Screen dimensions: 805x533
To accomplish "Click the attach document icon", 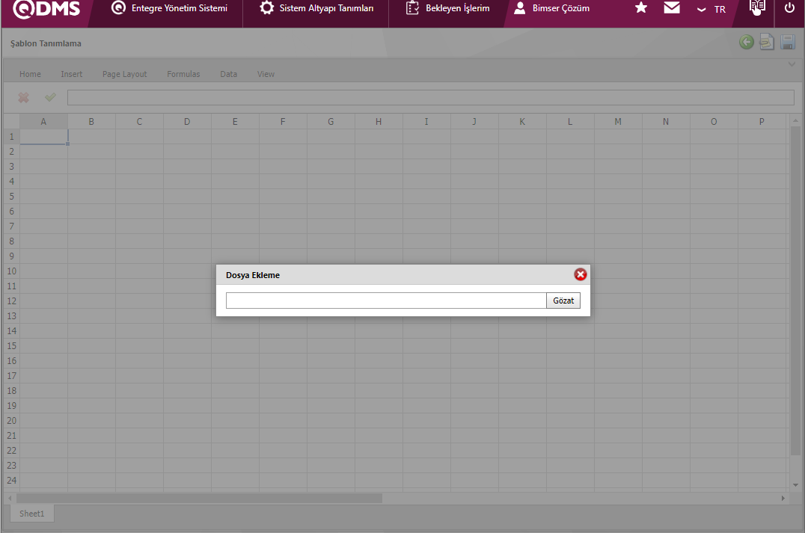I will (766, 43).
